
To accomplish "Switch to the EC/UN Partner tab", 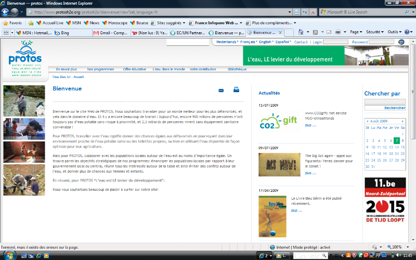I will (x=188, y=33).
